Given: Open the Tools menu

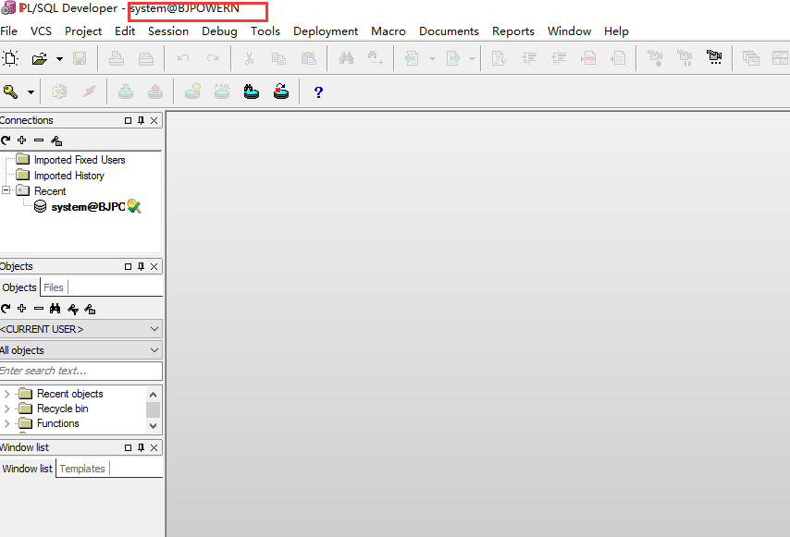Looking at the screenshot, I should (265, 31).
